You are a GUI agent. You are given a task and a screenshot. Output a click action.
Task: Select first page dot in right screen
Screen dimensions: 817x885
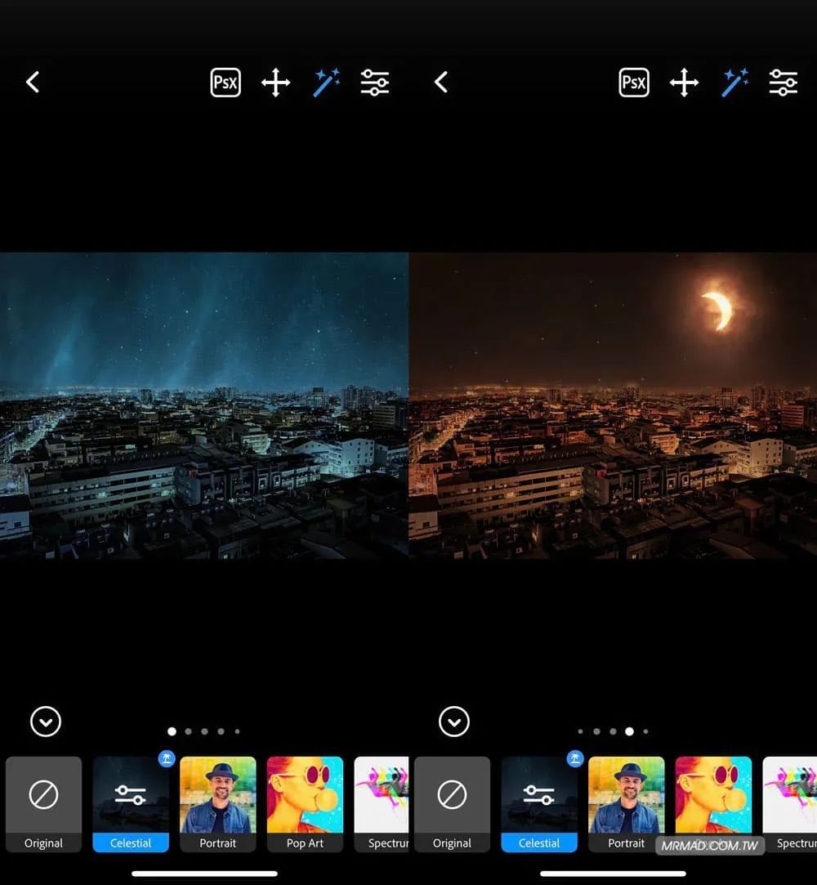[581, 731]
